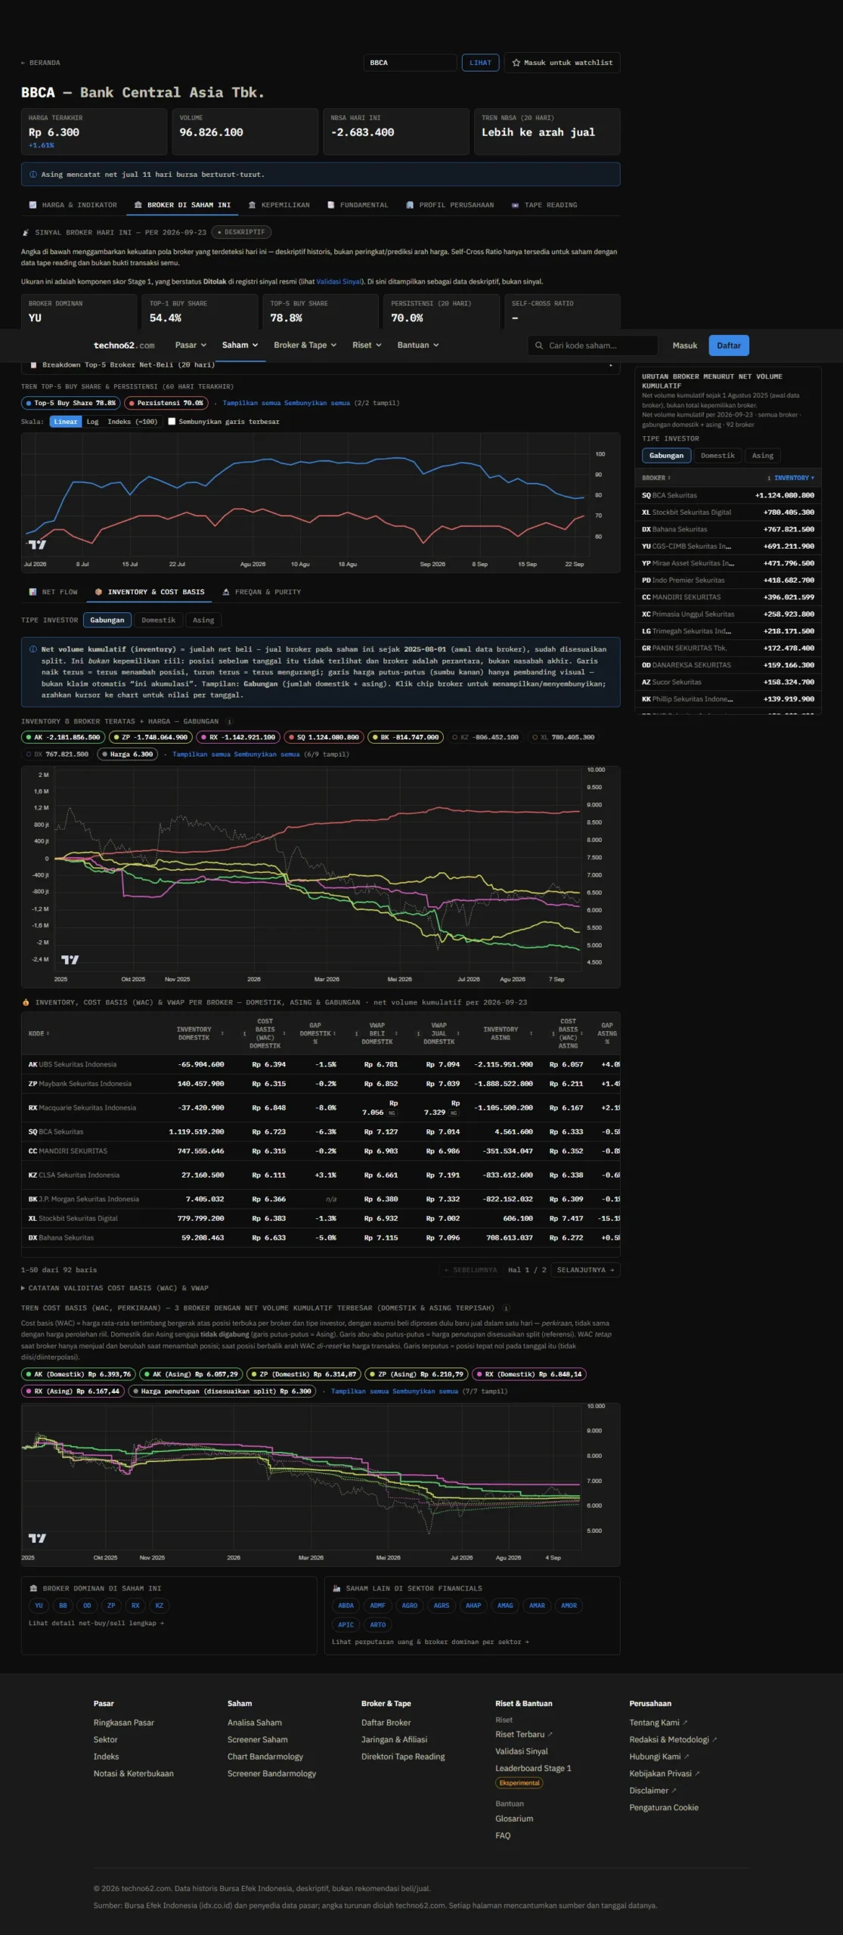Open the Validasi Sinyal link in description
843x1935 pixels.
[x=339, y=282]
